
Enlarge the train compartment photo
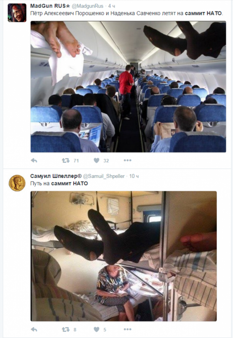click(x=124, y=256)
